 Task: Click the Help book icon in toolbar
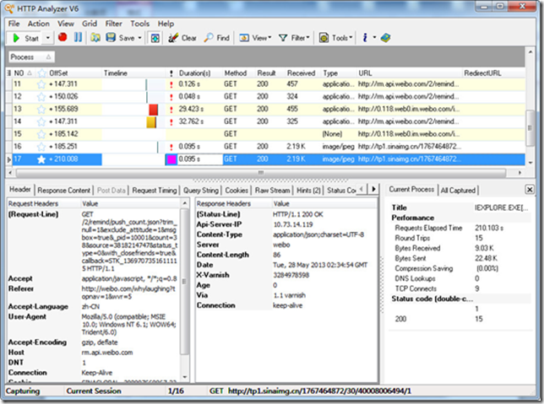pos(385,38)
